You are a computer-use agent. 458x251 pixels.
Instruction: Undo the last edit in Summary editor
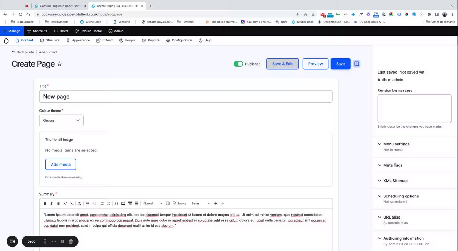[x=216, y=204]
